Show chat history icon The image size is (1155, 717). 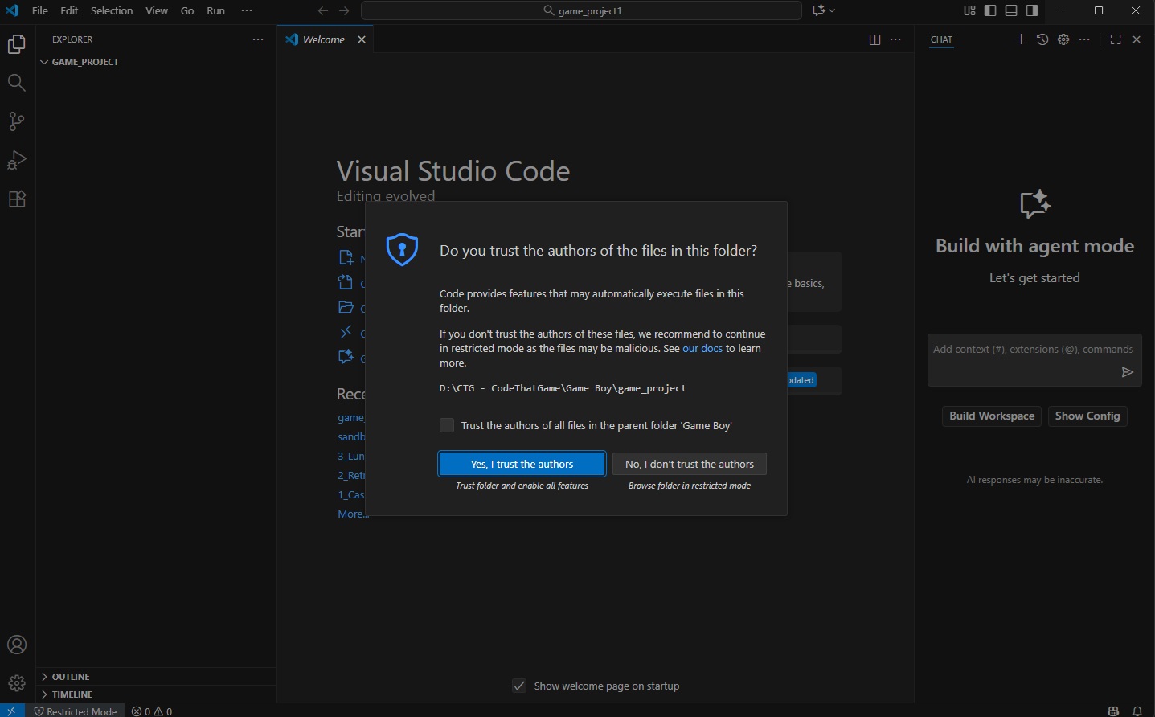1042,39
